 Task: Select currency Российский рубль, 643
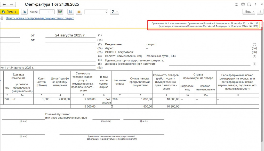point(161,56)
